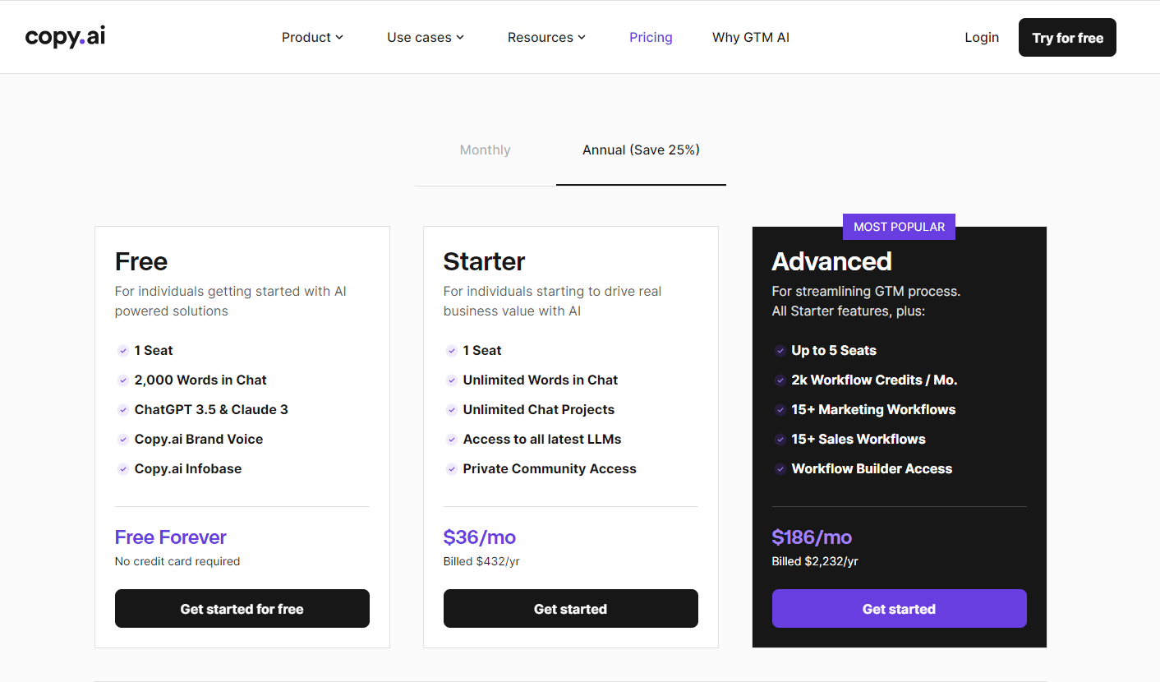Click the $186/mo price text
This screenshot has width=1160, height=682.
812,537
